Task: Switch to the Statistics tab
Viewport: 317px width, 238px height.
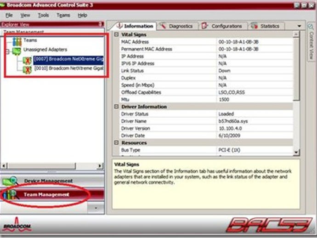Action: (x=266, y=26)
